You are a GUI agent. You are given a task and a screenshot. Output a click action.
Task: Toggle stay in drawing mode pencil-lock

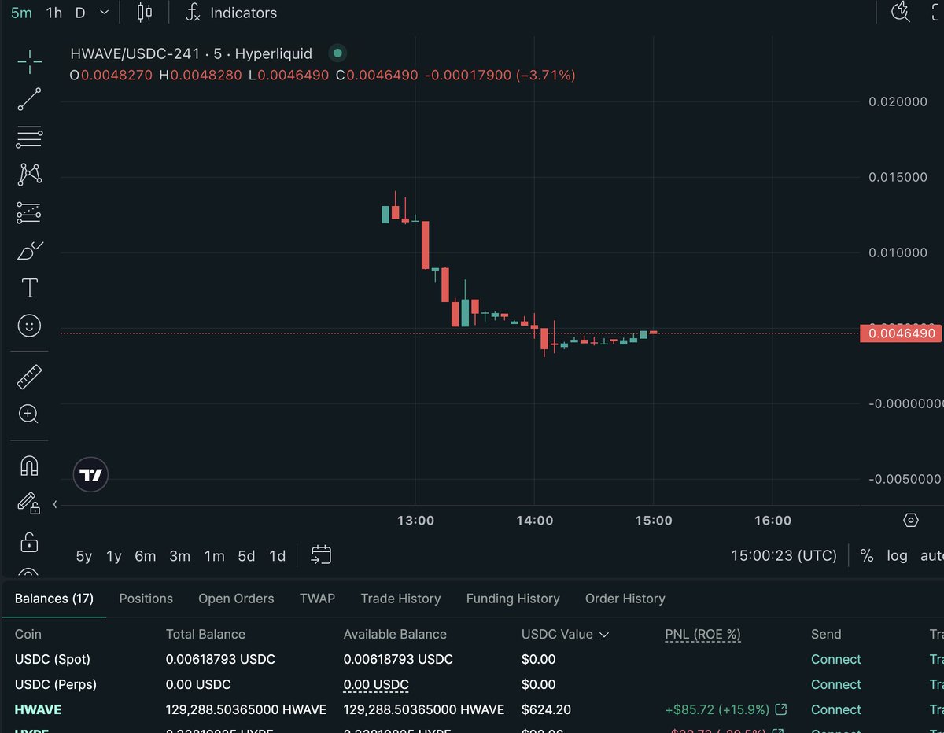coord(29,503)
